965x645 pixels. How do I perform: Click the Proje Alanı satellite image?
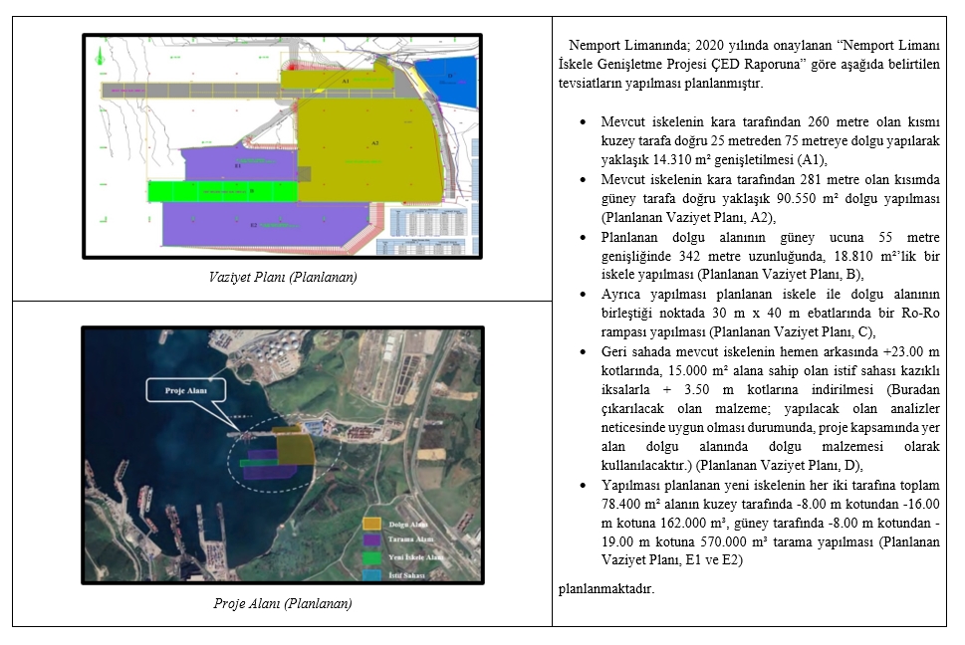click(x=283, y=455)
